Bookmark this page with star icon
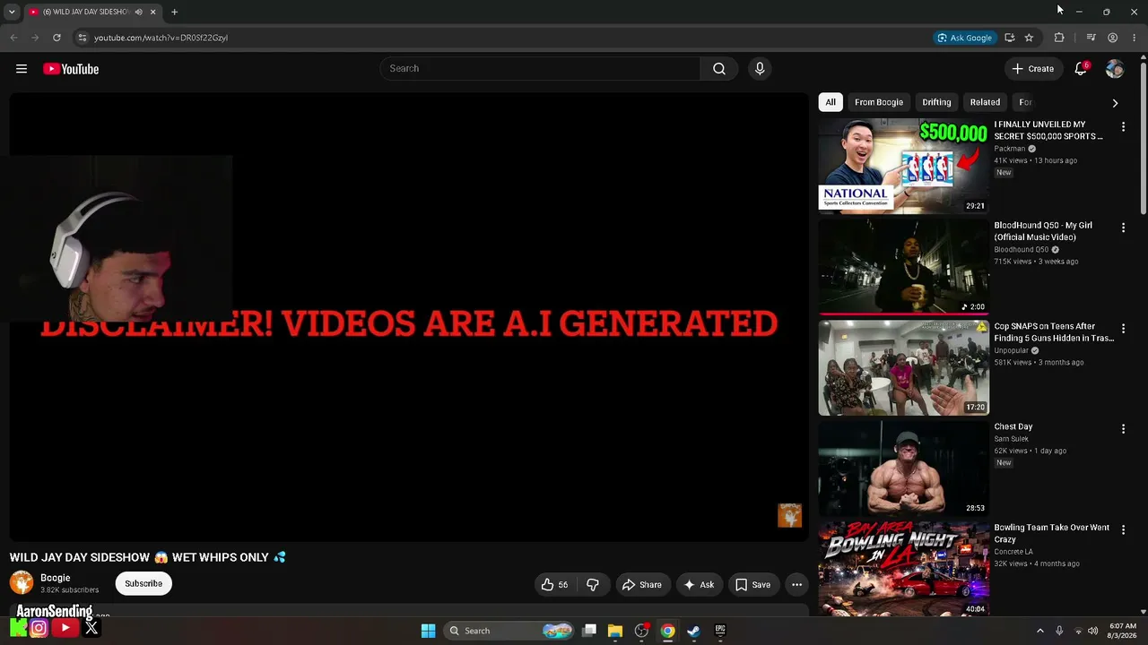1148x645 pixels. click(1029, 38)
